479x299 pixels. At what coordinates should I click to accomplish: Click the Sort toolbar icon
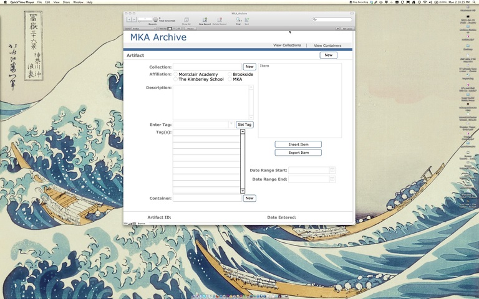tap(246, 20)
